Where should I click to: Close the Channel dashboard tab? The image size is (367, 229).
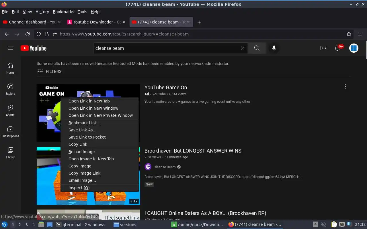point(59,22)
